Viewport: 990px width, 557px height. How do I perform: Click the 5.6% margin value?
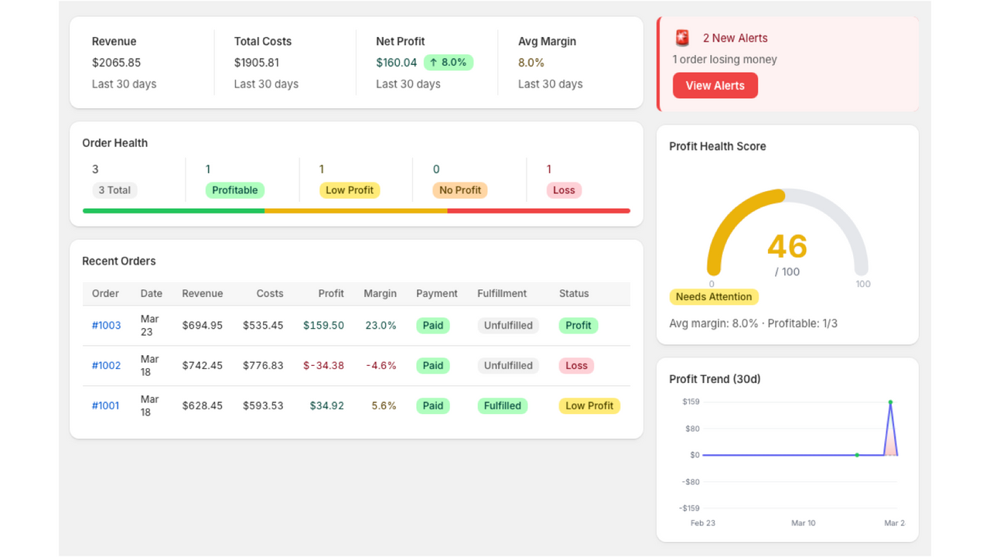[384, 406]
